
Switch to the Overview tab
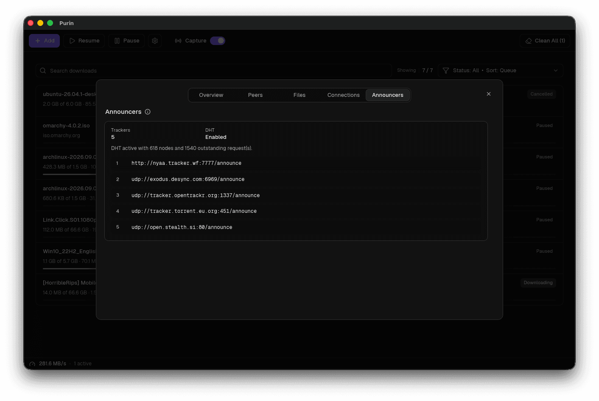[x=211, y=95]
